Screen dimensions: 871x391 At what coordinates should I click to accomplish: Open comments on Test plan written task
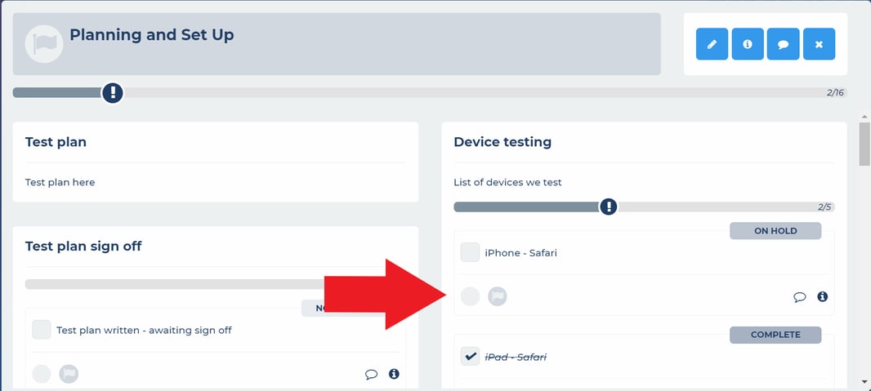coord(371,375)
